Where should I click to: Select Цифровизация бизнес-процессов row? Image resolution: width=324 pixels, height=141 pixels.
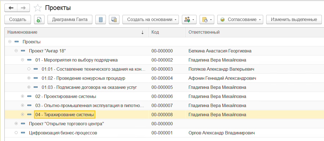coord(63,133)
